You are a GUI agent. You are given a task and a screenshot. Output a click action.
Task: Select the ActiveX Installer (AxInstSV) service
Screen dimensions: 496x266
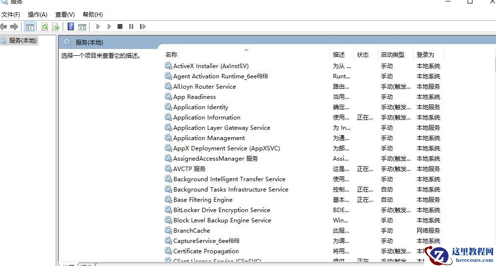coord(211,66)
